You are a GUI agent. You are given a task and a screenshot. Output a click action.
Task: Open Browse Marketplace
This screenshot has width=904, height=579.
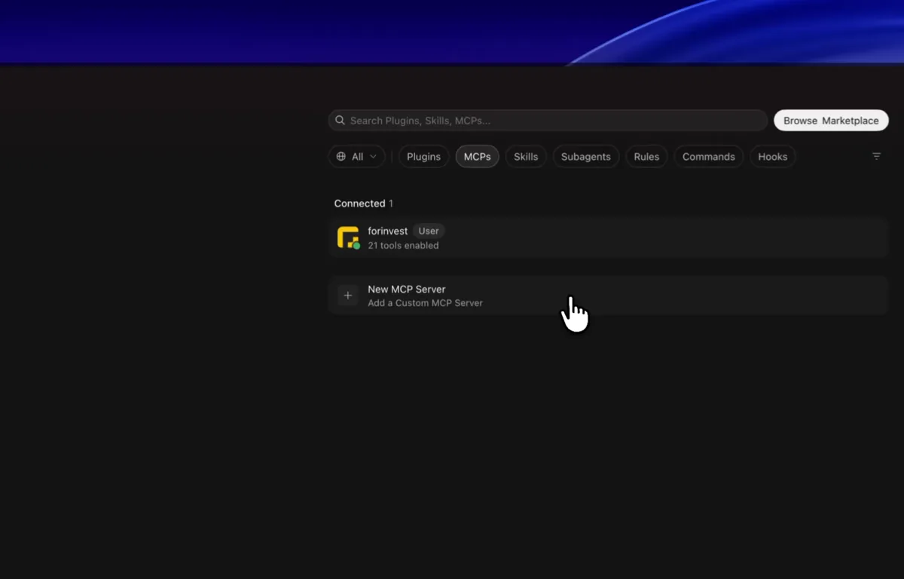831,121
